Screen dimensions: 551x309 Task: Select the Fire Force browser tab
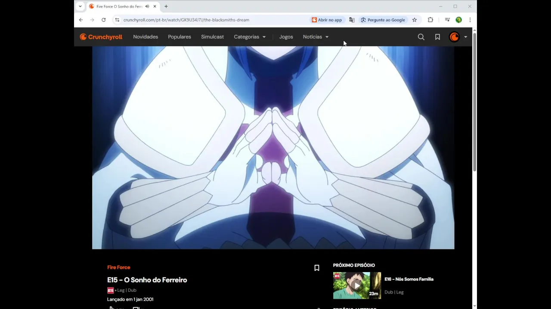(123, 6)
